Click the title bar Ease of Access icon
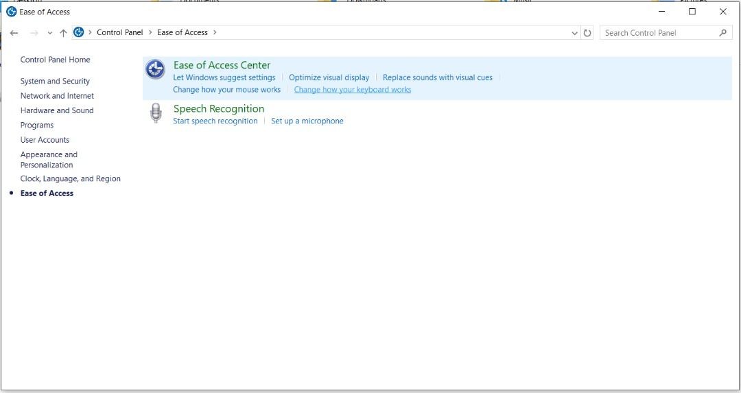Image resolution: width=741 pixels, height=393 pixels. [12, 12]
